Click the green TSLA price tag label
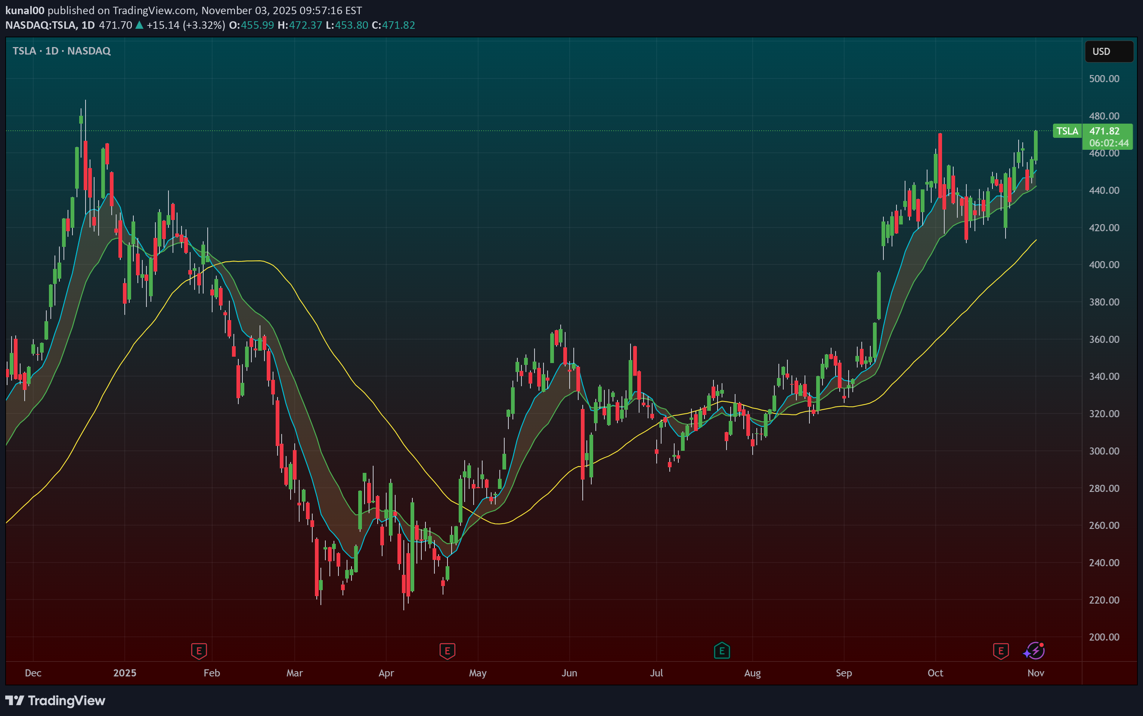 (1067, 131)
